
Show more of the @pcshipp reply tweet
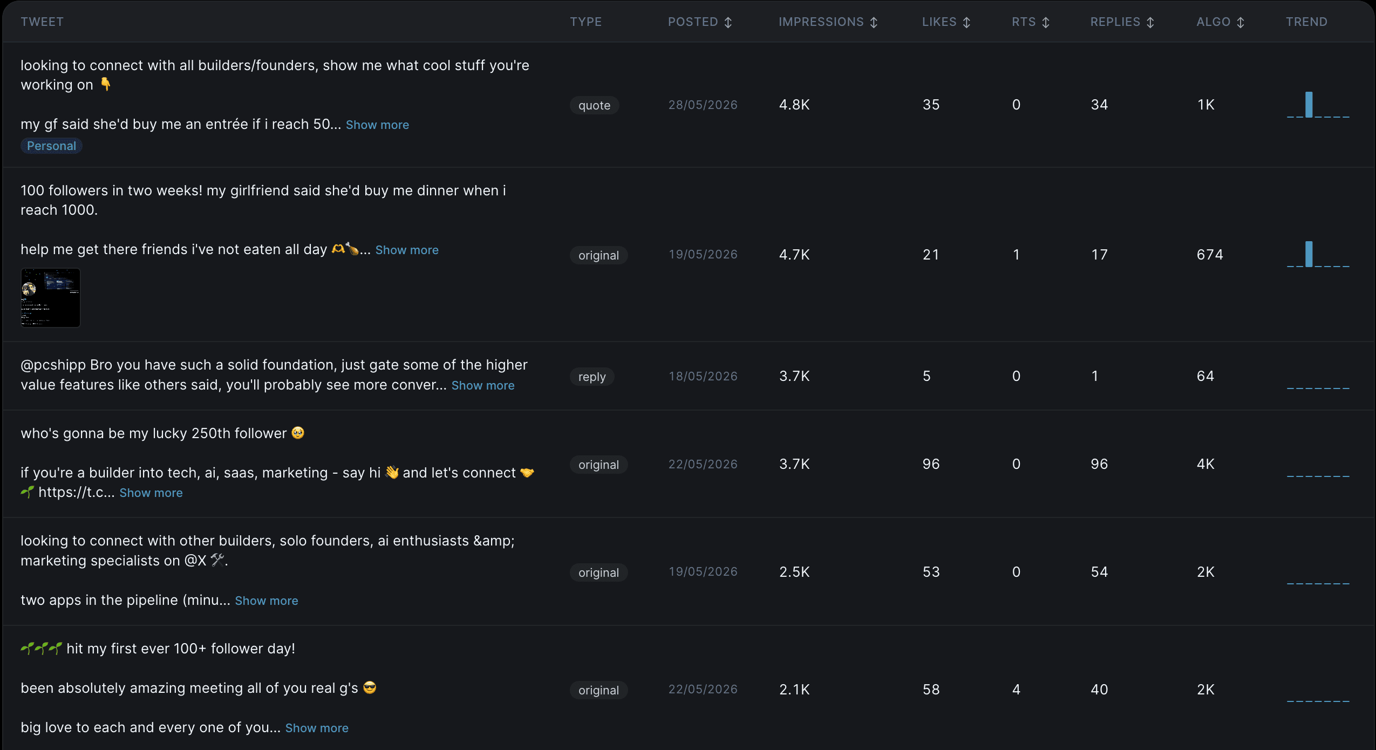coord(483,385)
